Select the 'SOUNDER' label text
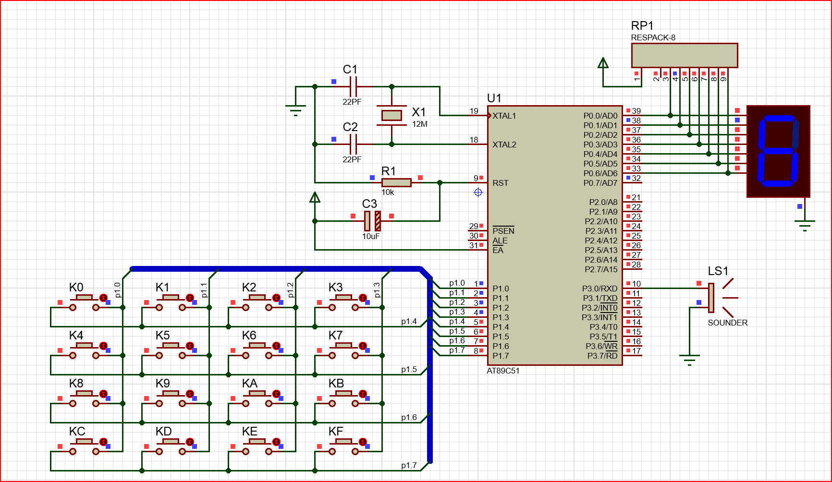 click(727, 323)
